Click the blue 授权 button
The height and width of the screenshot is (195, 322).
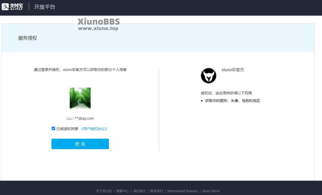point(80,144)
